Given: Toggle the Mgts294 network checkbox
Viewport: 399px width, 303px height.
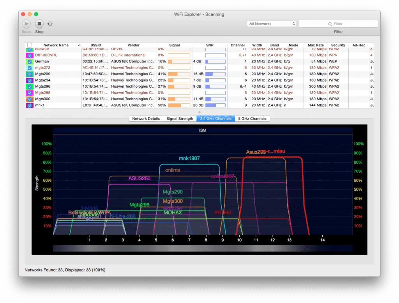Looking at the screenshot, I should coord(30,80).
